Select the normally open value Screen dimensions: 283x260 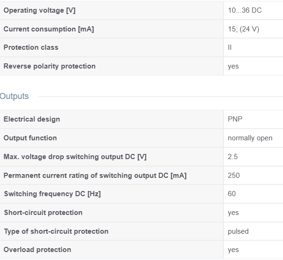point(250,138)
